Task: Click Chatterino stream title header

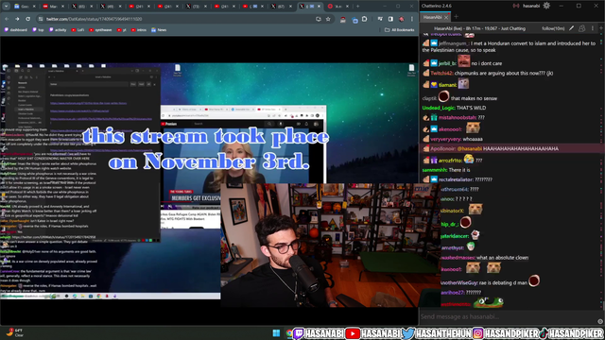Action: [479, 28]
